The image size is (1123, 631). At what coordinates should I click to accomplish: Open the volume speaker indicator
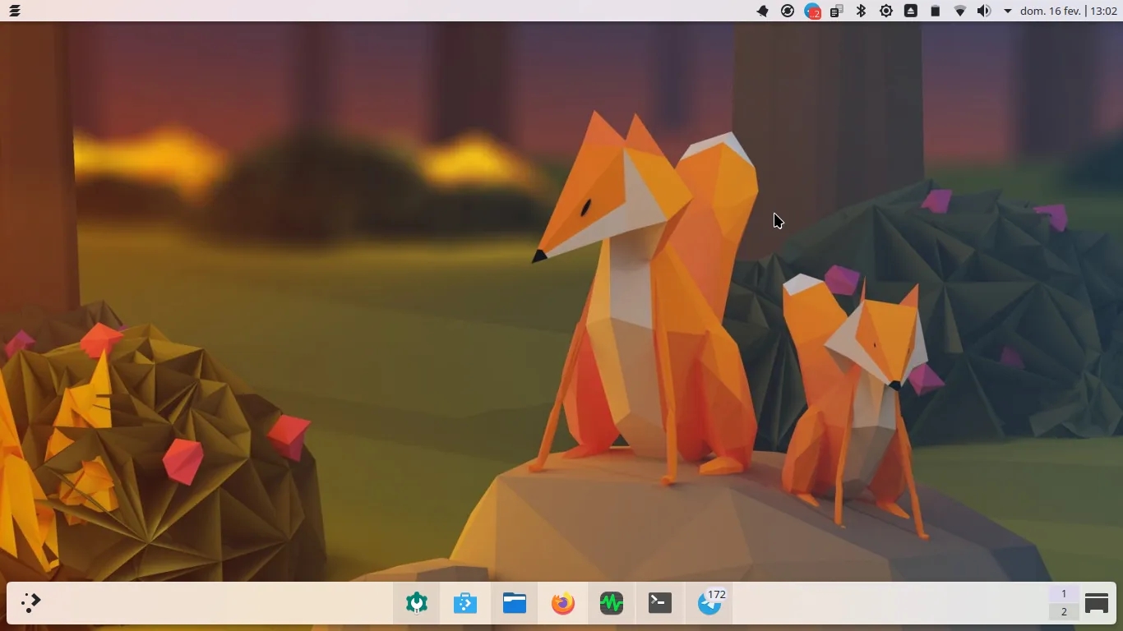pyautogui.click(x=984, y=11)
